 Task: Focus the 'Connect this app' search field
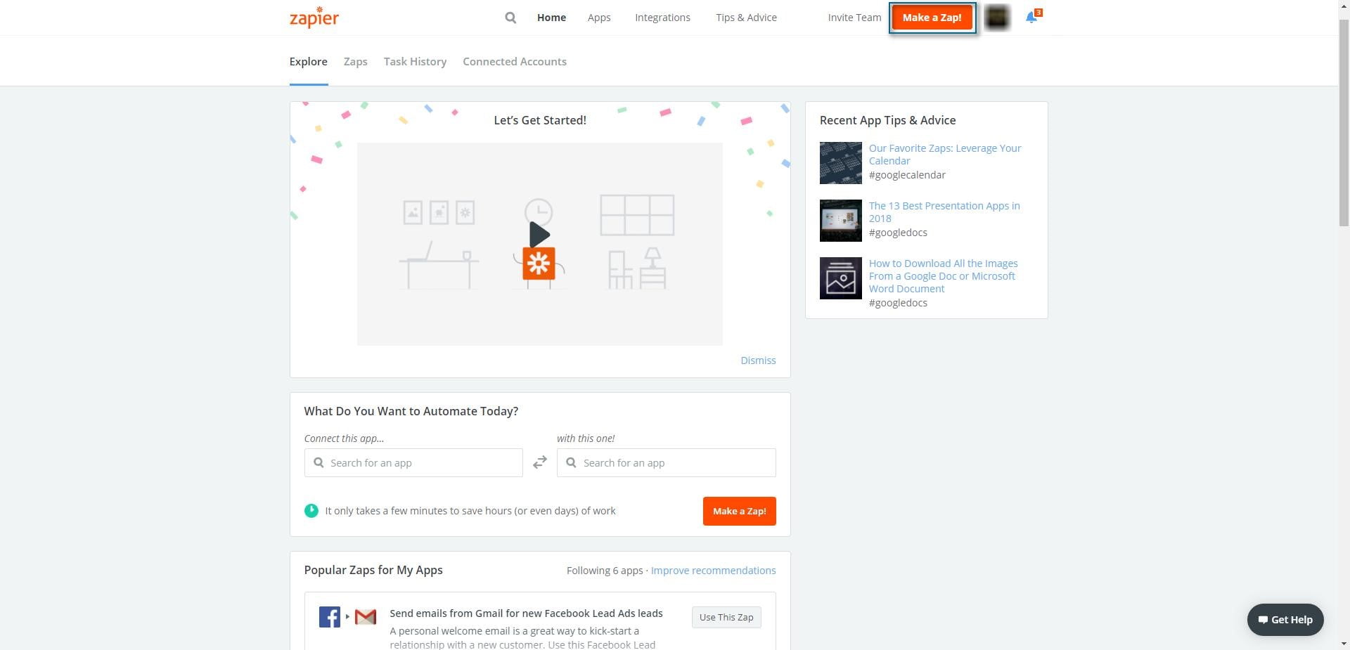(413, 463)
